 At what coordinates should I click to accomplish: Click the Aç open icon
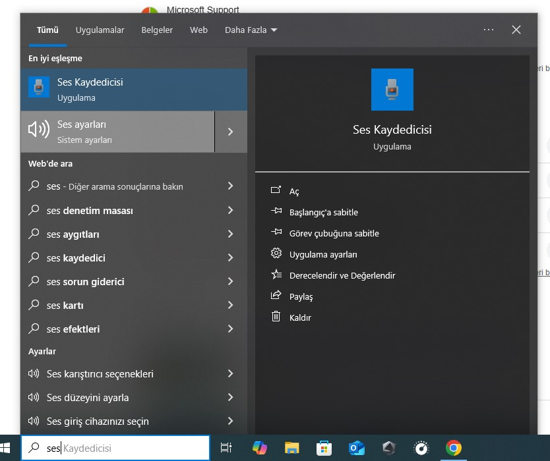click(276, 190)
